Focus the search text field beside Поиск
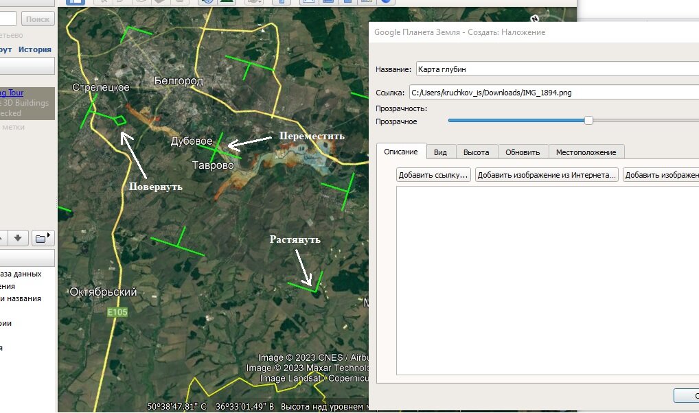Viewport: 699px width, 413px height. [x=8, y=19]
